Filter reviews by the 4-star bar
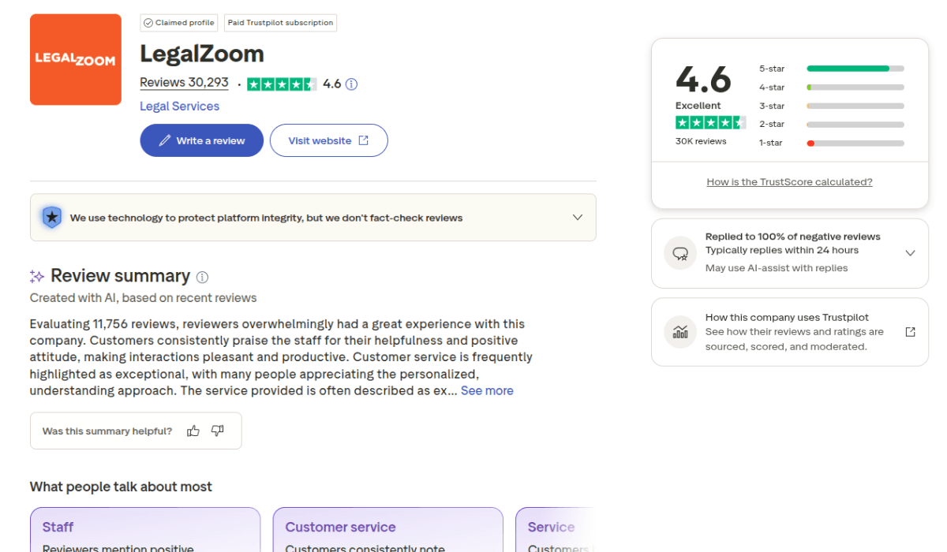 pos(855,88)
